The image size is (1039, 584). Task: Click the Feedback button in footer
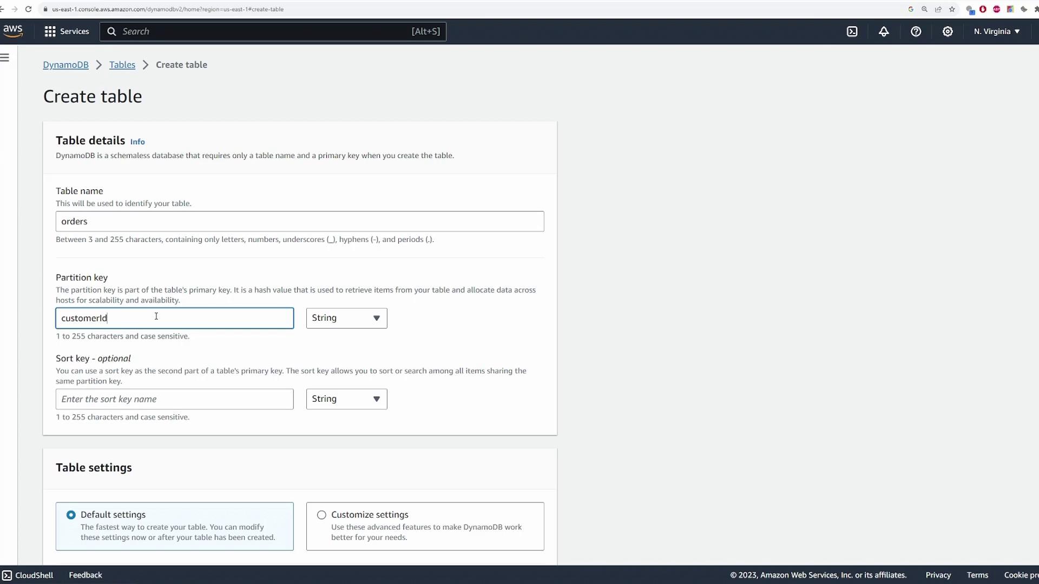click(86, 575)
